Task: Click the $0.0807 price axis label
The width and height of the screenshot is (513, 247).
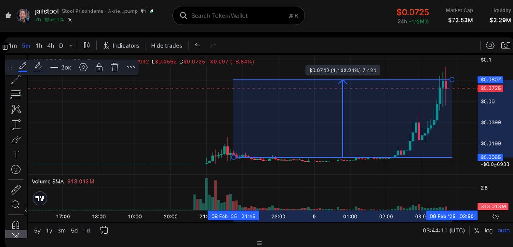Action: coord(490,80)
